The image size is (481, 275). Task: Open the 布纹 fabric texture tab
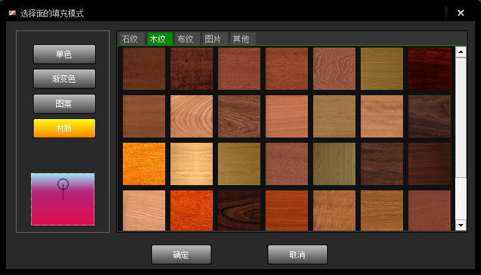[x=186, y=39]
